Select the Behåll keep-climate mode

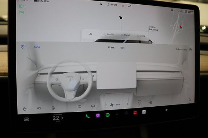point(109,35)
